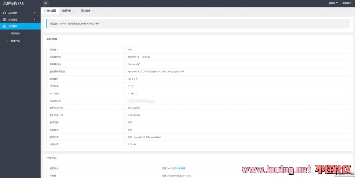Click the PHP版本 row label
The image size is (355, 178).
(54, 86)
